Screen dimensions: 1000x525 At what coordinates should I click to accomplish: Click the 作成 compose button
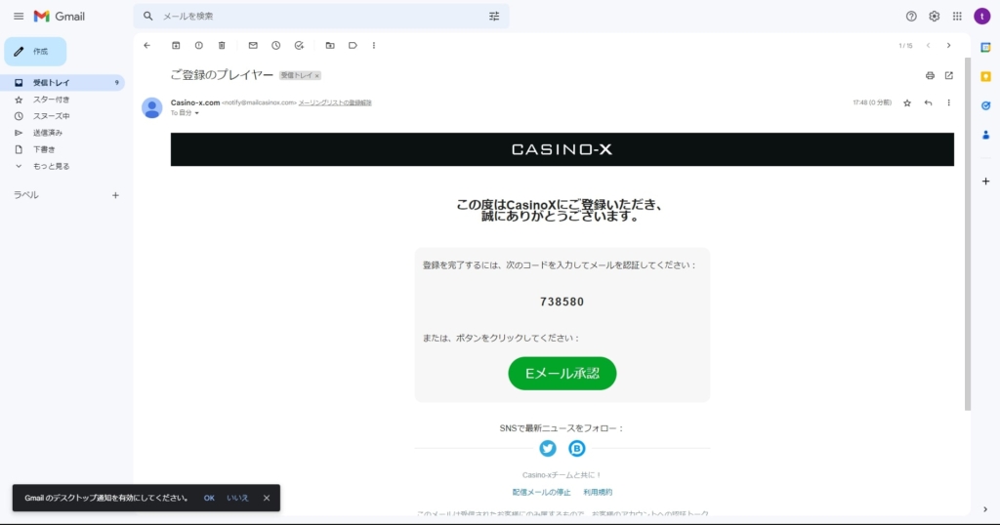tap(35, 52)
